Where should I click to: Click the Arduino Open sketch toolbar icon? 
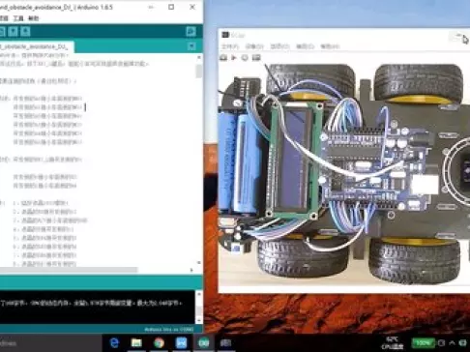point(14,31)
